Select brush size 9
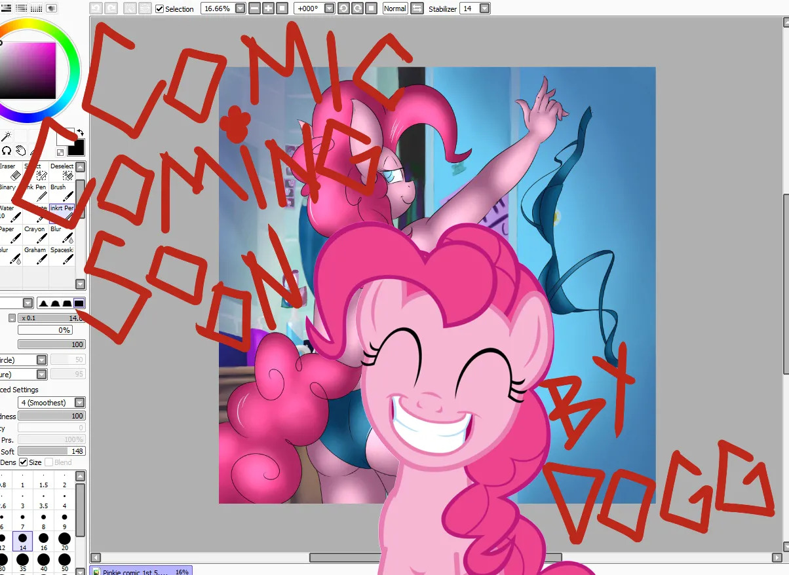The image size is (789, 575). (64, 521)
